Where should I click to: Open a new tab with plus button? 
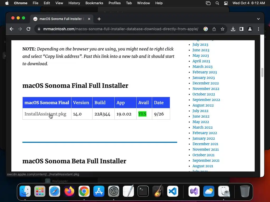[x=99, y=19]
